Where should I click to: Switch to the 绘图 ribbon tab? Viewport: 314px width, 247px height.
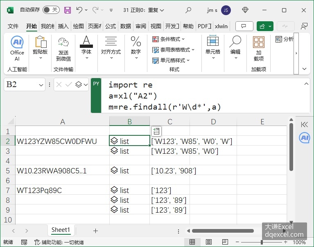pos(78,26)
